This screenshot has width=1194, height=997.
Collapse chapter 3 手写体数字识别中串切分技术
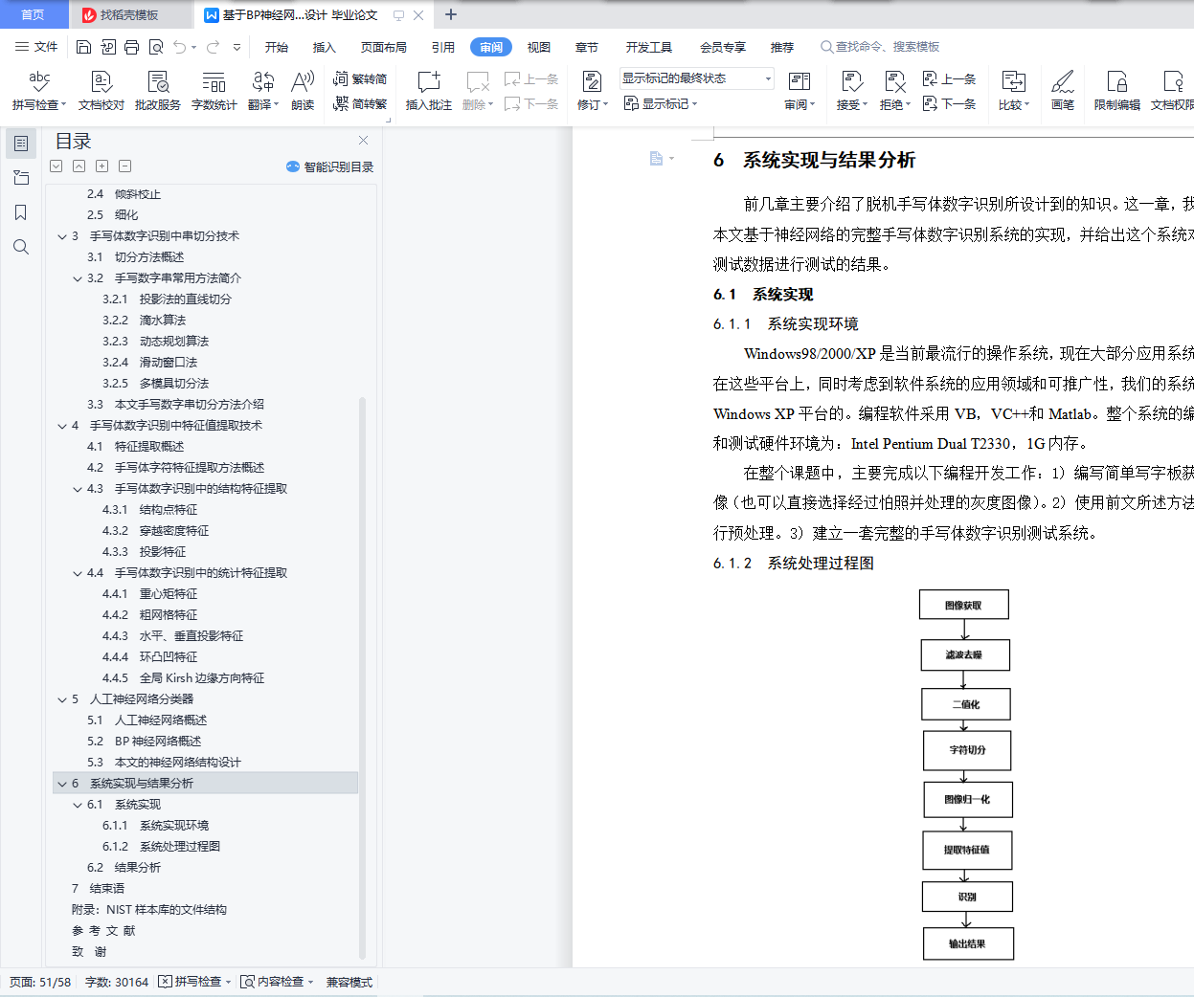tap(62, 236)
